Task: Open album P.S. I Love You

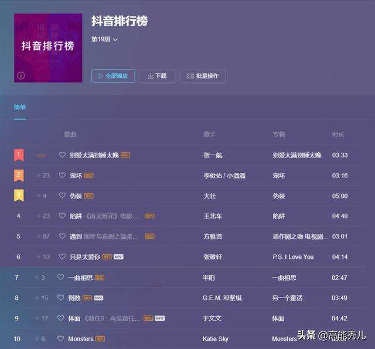Action: click(x=293, y=257)
